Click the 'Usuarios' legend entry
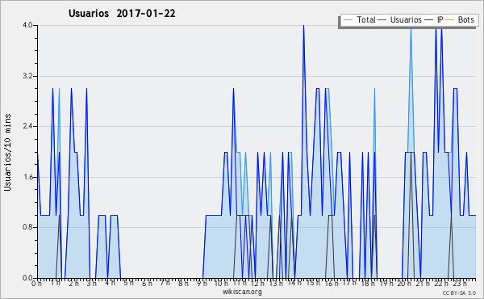The width and height of the screenshot is (484, 299). coord(400,19)
